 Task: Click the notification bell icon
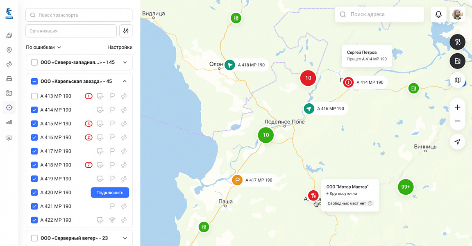coord(438,14)
